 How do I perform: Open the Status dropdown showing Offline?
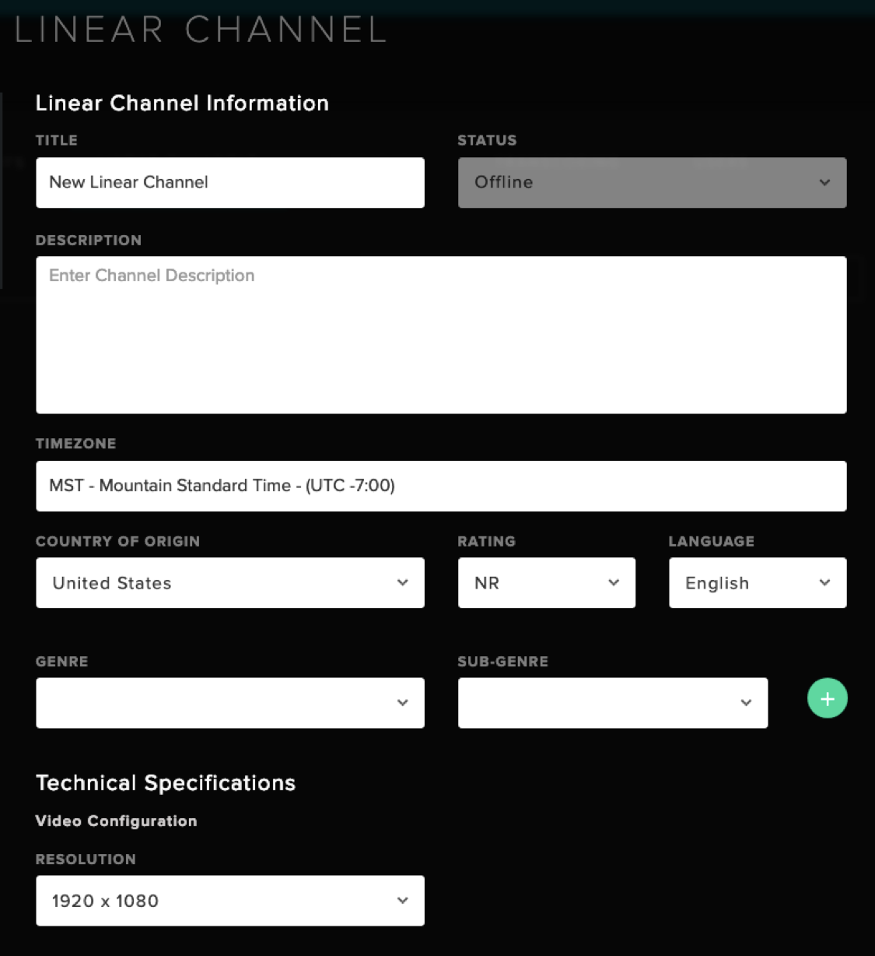click(653, 183)
